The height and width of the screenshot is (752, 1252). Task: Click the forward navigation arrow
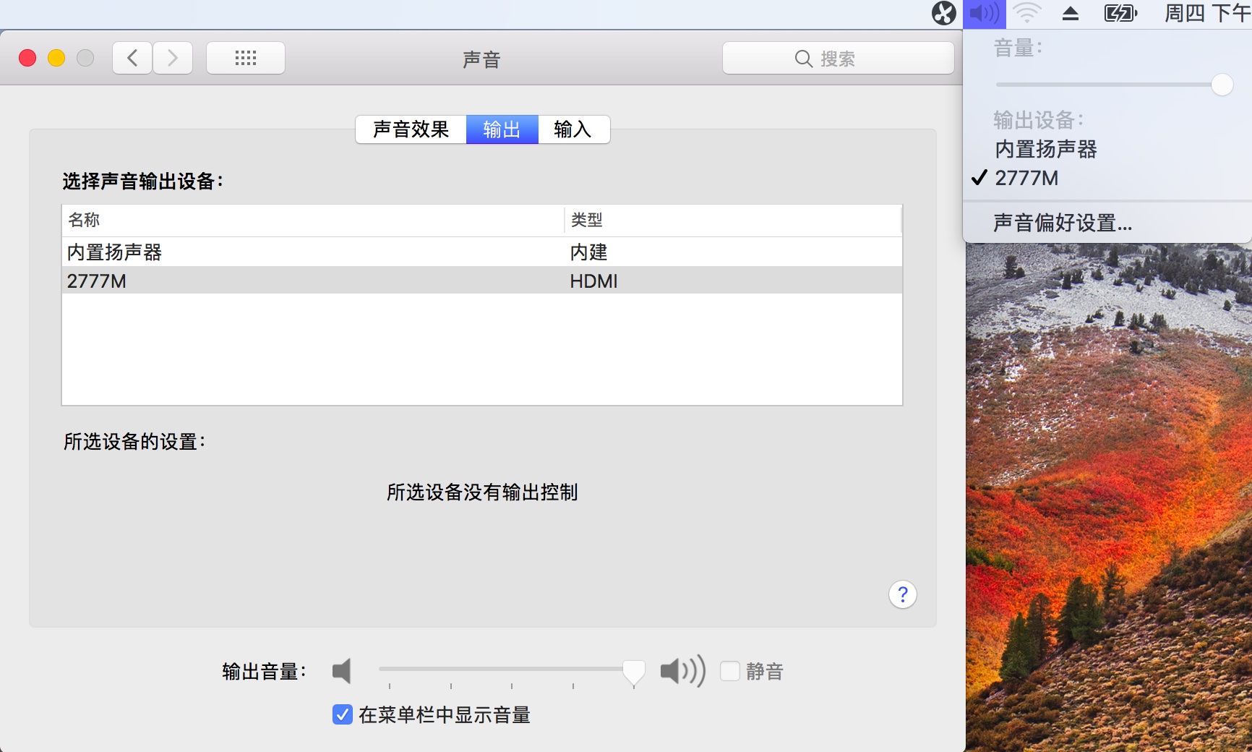coord(173,58)
